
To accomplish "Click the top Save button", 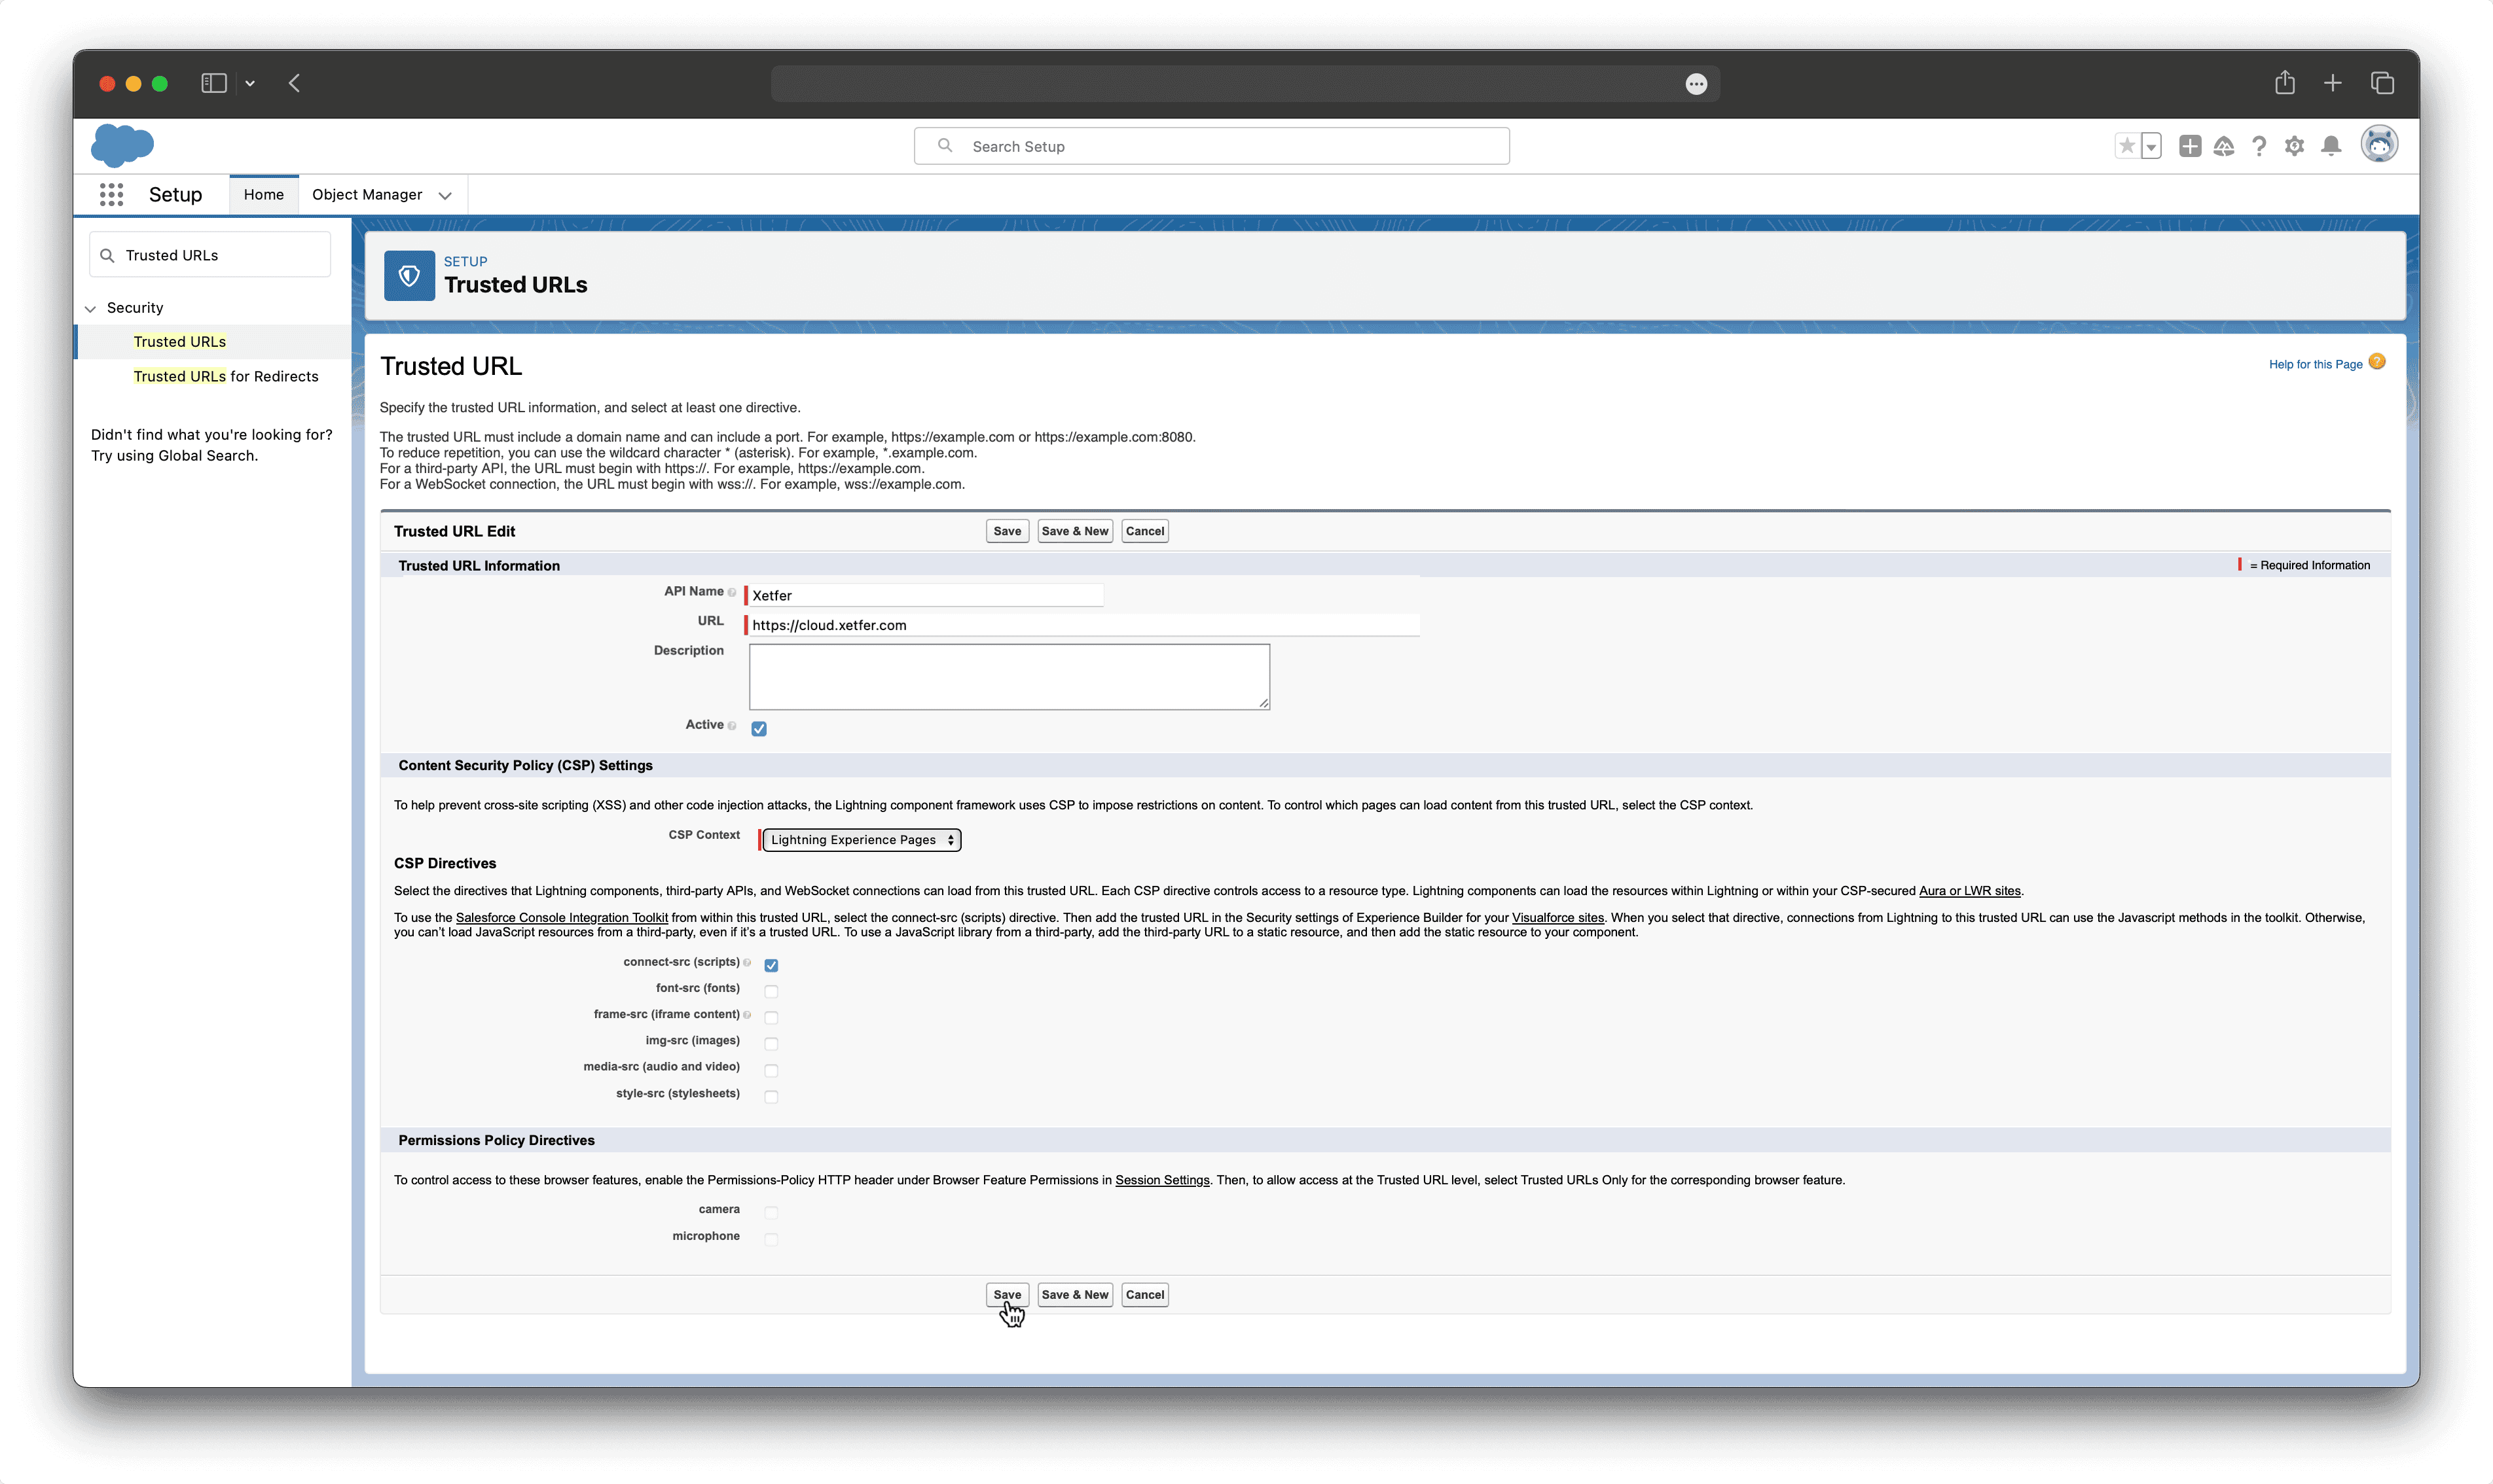I will click(1008, 531).
